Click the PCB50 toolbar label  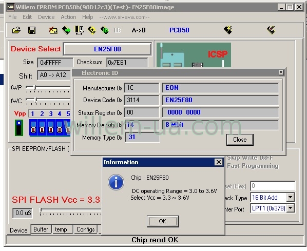(179, 30)
